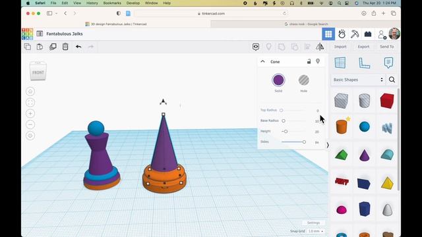Zoom out with minus button
The width and height of the screenshot is (422, 237).
tap(30, 124)
